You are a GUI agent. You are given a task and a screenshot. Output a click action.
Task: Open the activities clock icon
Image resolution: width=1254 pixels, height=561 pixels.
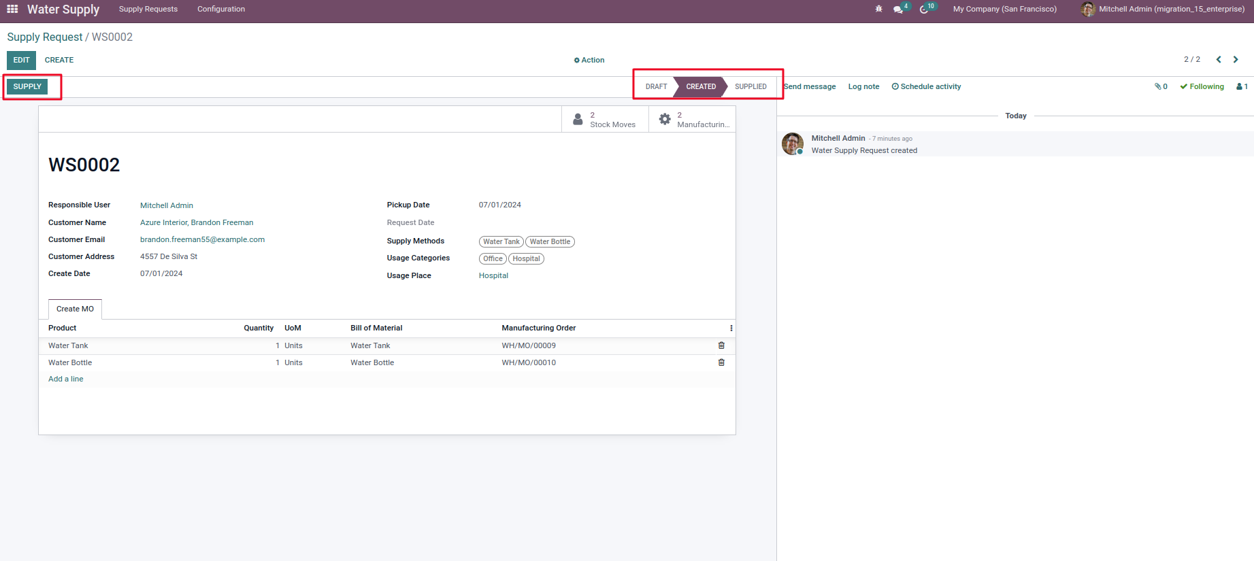point(924,10)
